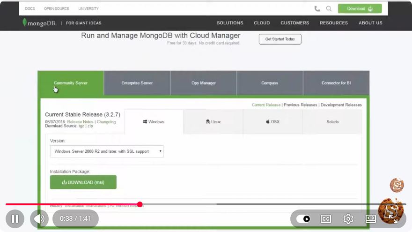Open the Previous Releases link
412x232 pixels.
pos(300,105)
